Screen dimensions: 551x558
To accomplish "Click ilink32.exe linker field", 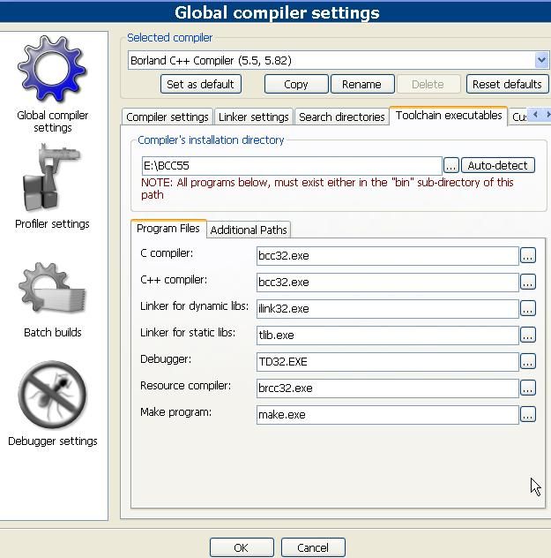I will tap(388, 308).
